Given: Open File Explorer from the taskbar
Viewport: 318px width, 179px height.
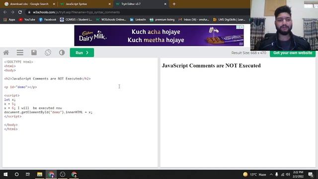Looking at the screenshot, I should click(40, 175).
